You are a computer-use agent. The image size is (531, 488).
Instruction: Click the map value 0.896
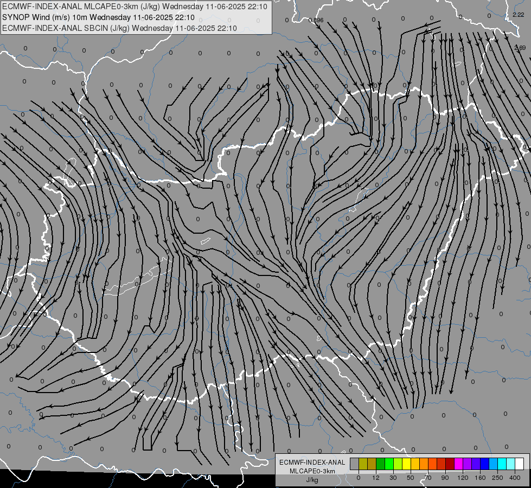tap(316, 20)
